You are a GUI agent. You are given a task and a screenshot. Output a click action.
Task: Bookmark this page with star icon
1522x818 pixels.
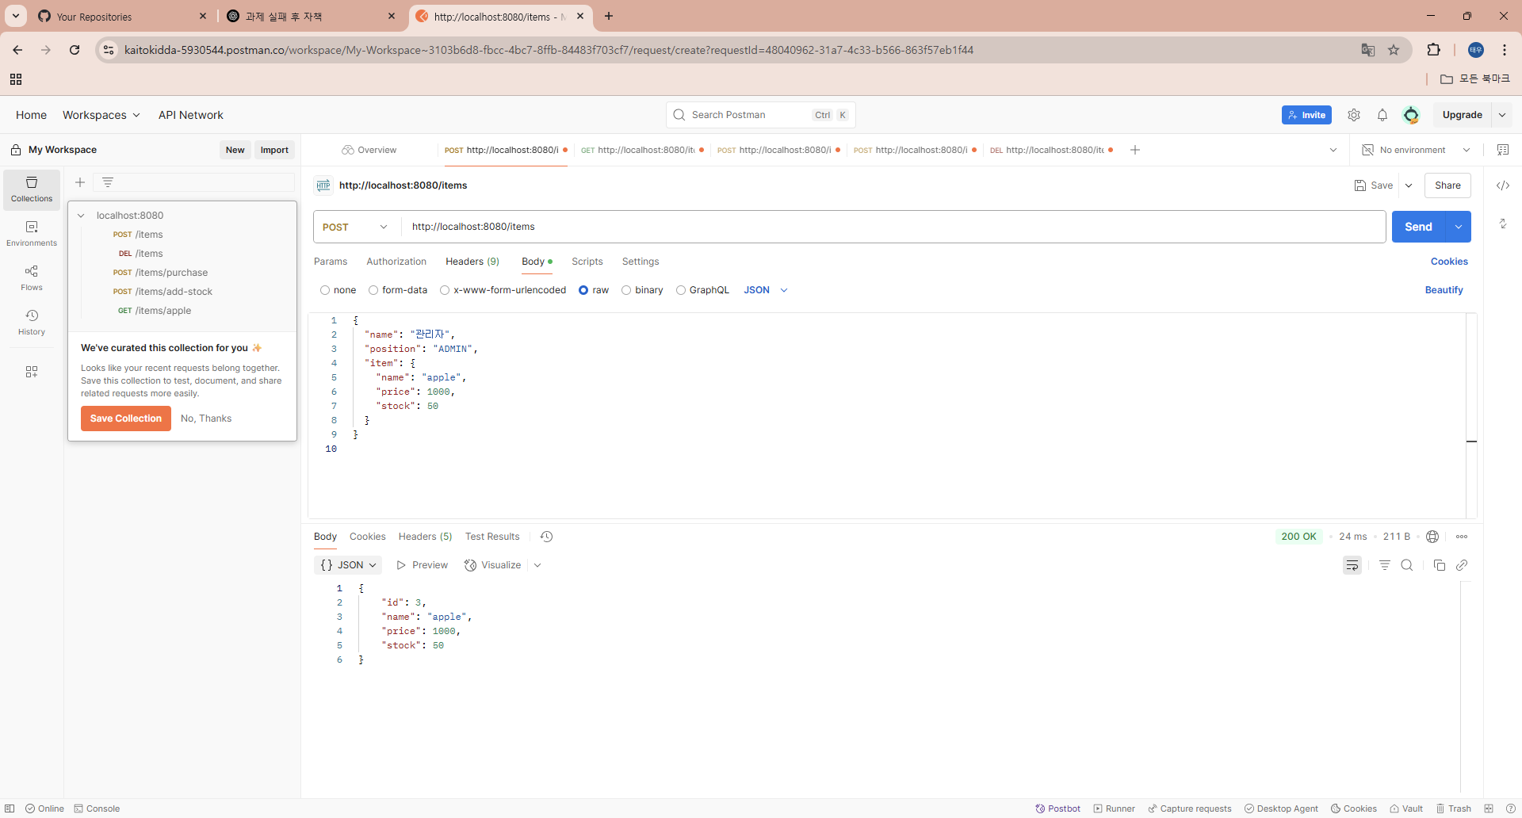pyautogui.click(x=1394, y=50)
